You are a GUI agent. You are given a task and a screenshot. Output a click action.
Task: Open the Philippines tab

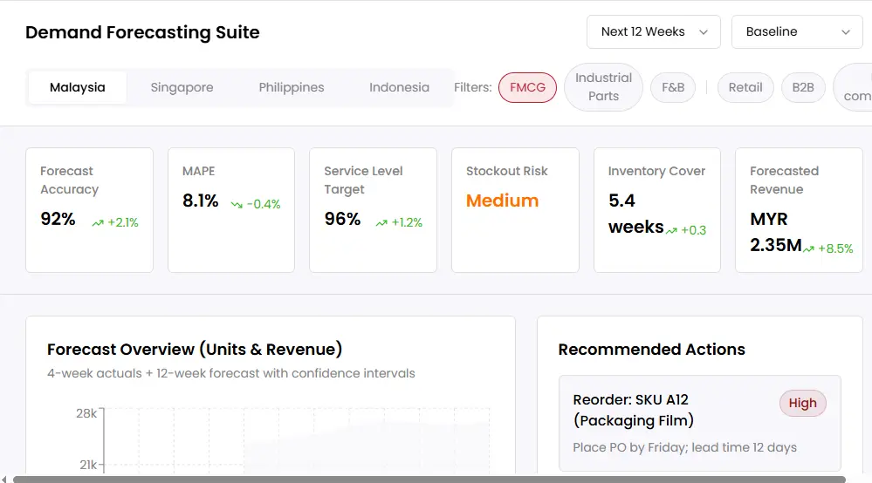click(292, 87)
